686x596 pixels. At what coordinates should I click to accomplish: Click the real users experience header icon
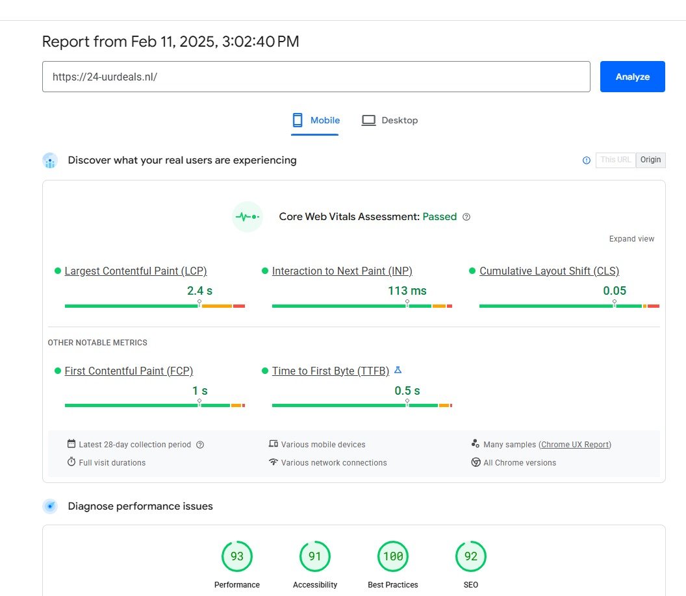click(50, 160)
